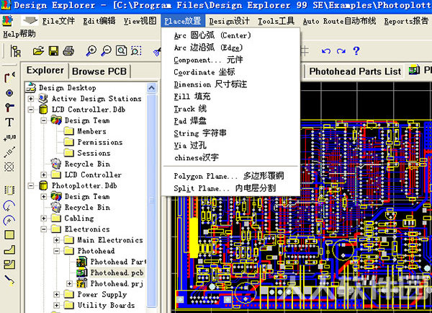Select the Sessions folder
The image size is (432, 313).
coord(94,153)
